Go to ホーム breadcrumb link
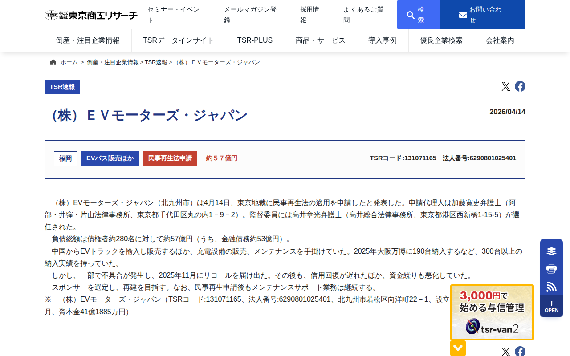 69,62
